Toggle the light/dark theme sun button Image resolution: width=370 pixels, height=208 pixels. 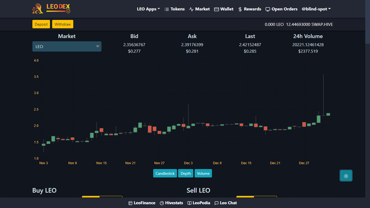(346, 176)
